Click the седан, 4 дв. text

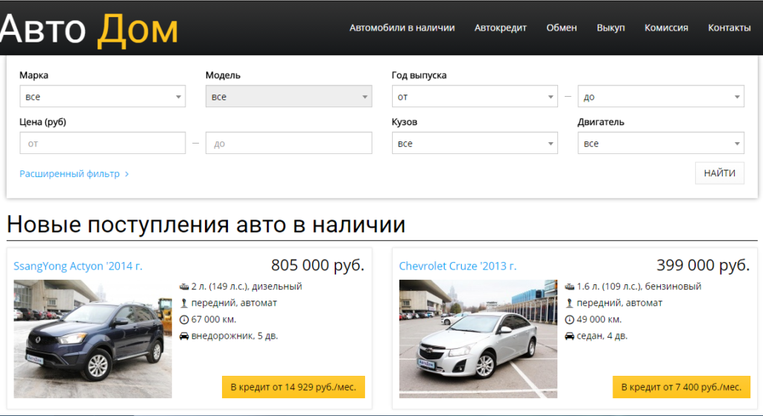pos(602,336)
